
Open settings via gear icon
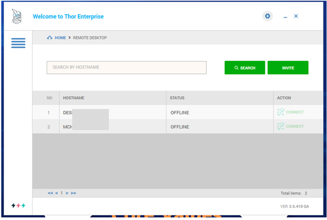(x=267, y=16)
